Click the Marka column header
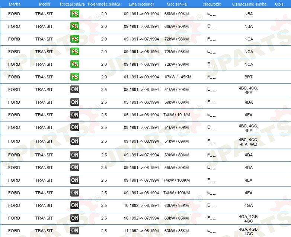 pyautogui.click(x=15, y=4)
